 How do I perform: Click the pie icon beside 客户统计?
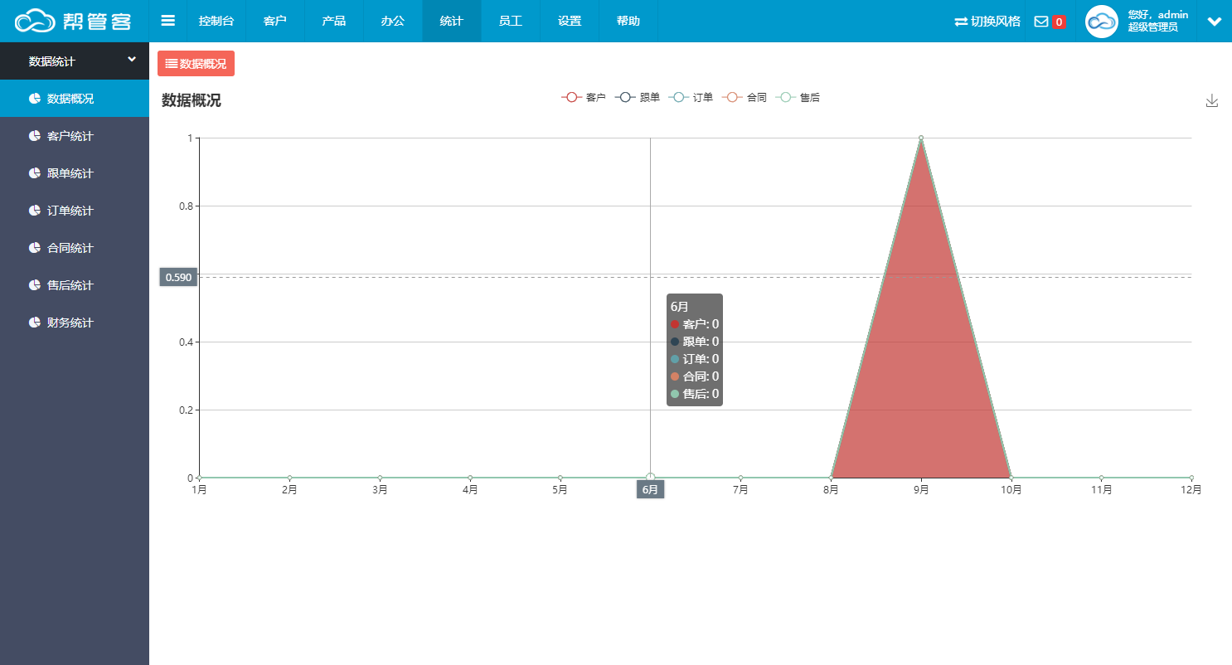[35, 136]
